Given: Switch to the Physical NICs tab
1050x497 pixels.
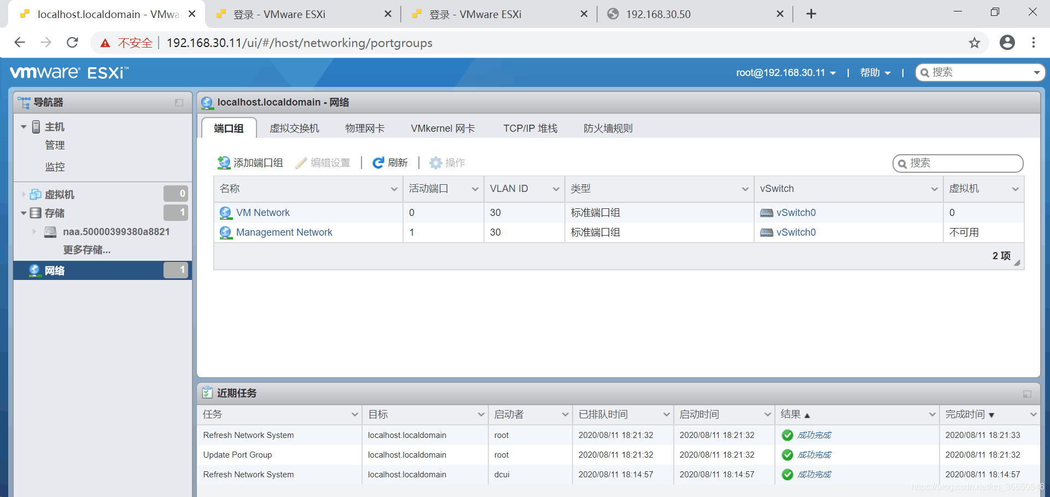Looking at the screenshot, I should 365,128.
